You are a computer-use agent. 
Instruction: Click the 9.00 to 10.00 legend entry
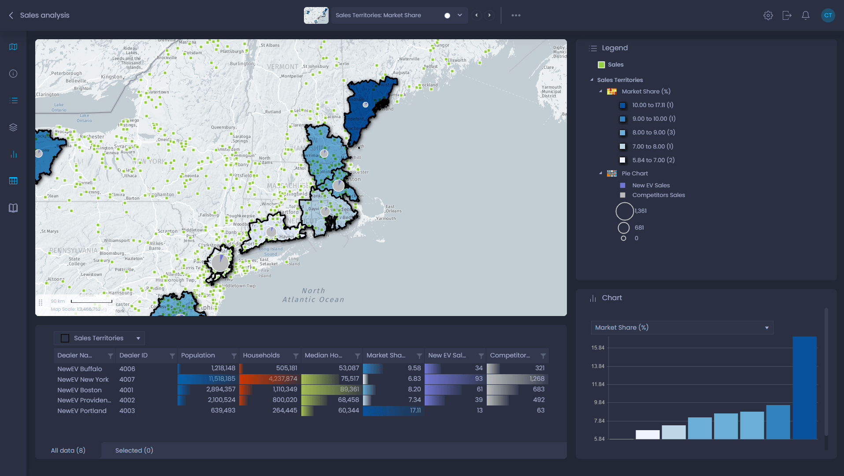point(654,119)
